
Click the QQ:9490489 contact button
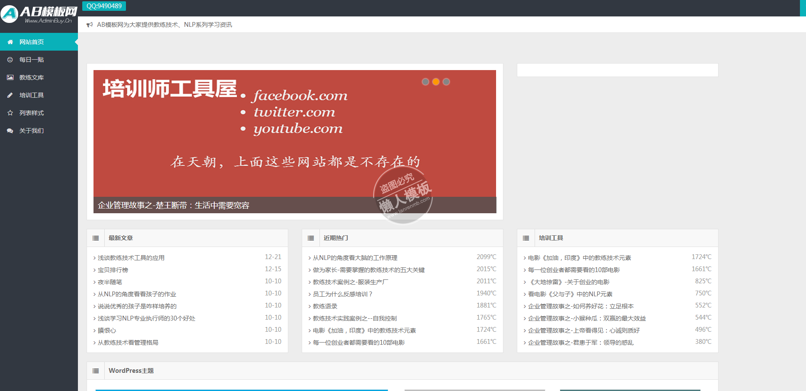[104, 6]
